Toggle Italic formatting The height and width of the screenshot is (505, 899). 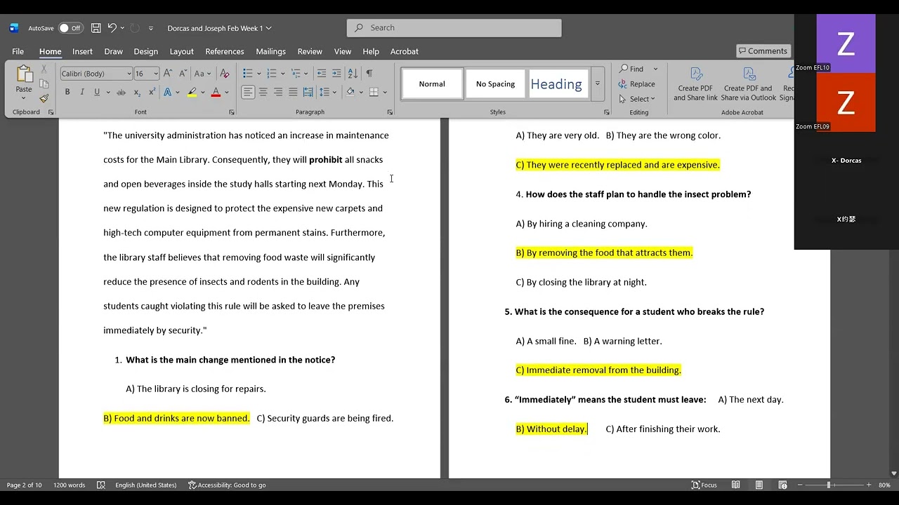point(82,92)
